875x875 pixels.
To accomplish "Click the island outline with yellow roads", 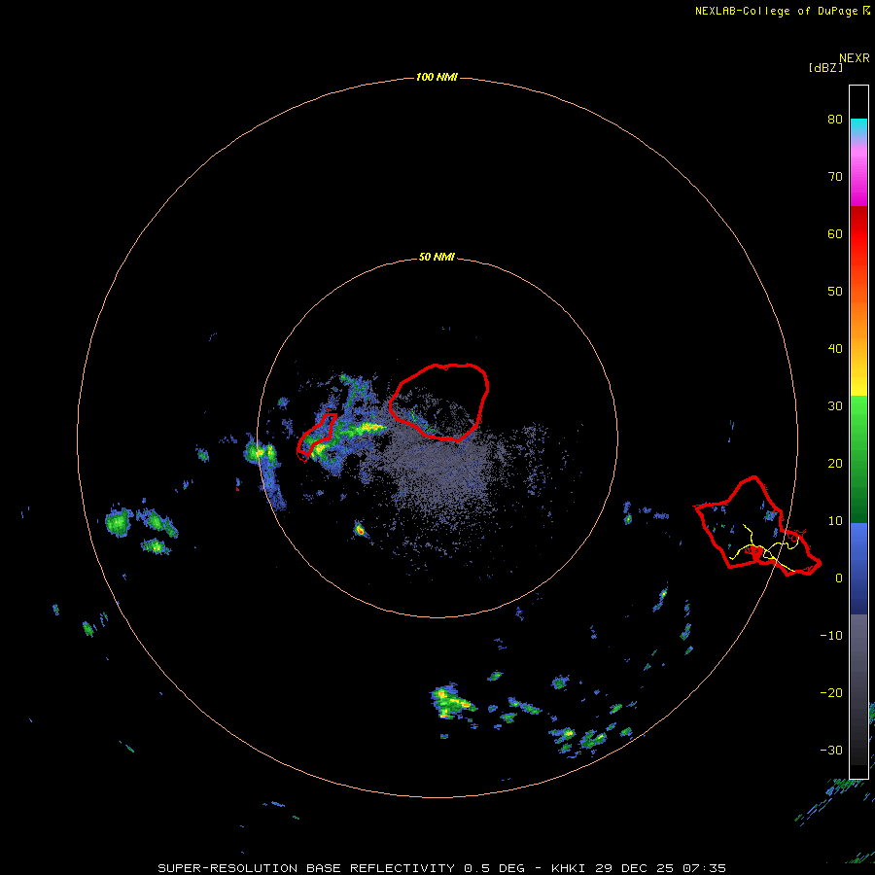I will pyautogui.click(x=757, y=526).
